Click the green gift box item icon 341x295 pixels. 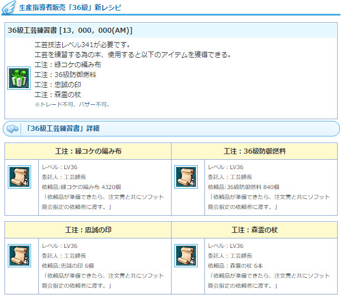19,78
